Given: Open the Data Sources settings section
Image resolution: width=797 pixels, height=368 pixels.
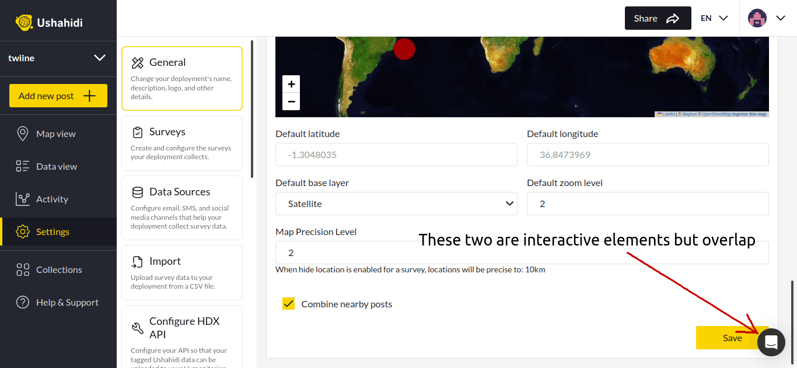Looking at the screenshot, I should [x=181, y=208].
